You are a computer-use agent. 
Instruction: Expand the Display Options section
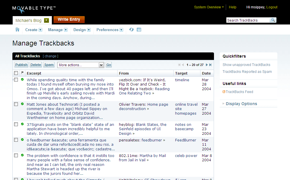pyautogui.click(x=240, y=104)
